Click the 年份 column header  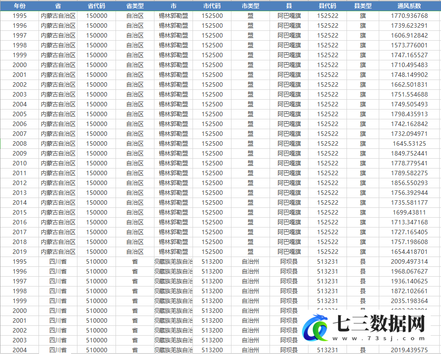pyautogui.click(x=19, y=6)
